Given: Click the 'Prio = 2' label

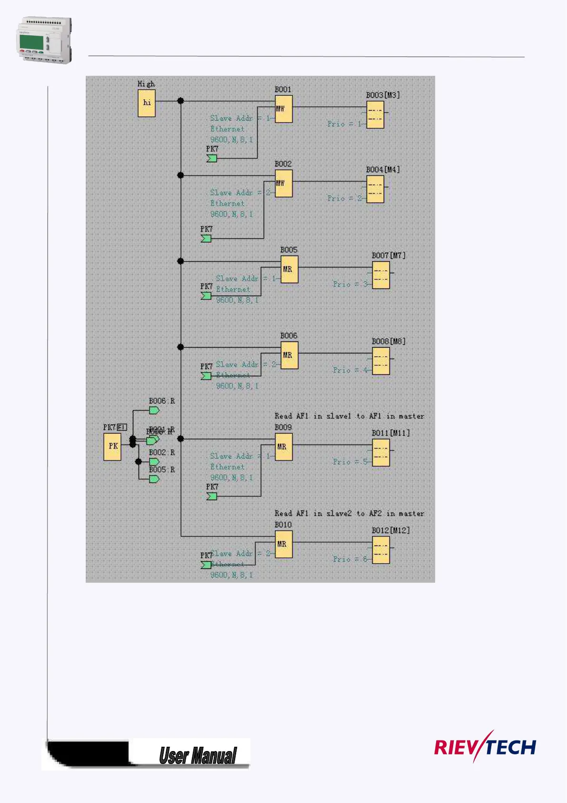Looking at the screenshot, I should 345,198.
